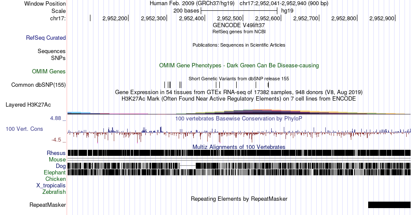Click the SNPs track label

click(x=58, y=58)
